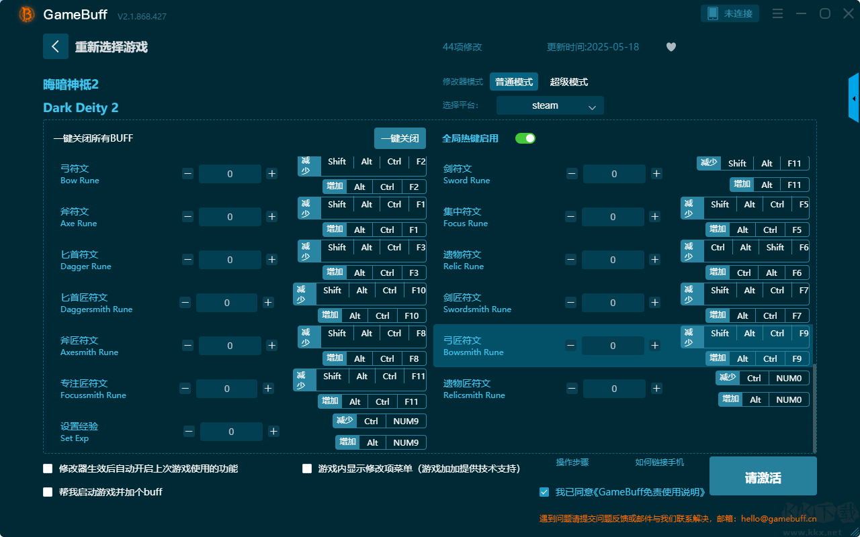The image size is (860, 537).
Task: Click minus icon for Sword Rune
Action: pos(572,174)
